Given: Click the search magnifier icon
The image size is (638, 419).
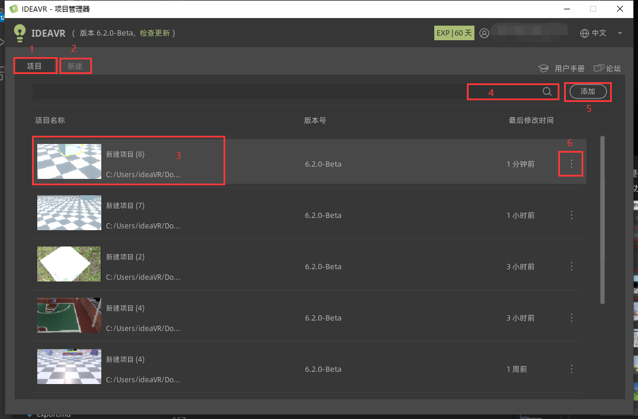Looking at the screenshot, I should (547, 91).
